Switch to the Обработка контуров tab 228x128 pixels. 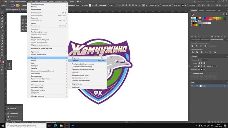(217, 39)
